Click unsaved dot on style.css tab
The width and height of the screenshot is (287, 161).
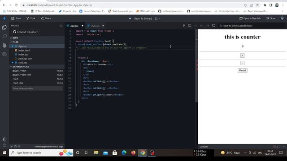coord(103,26)
